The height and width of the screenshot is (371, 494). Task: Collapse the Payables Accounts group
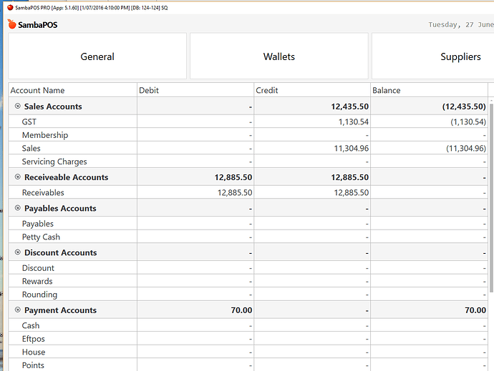(x=18, y=208)
